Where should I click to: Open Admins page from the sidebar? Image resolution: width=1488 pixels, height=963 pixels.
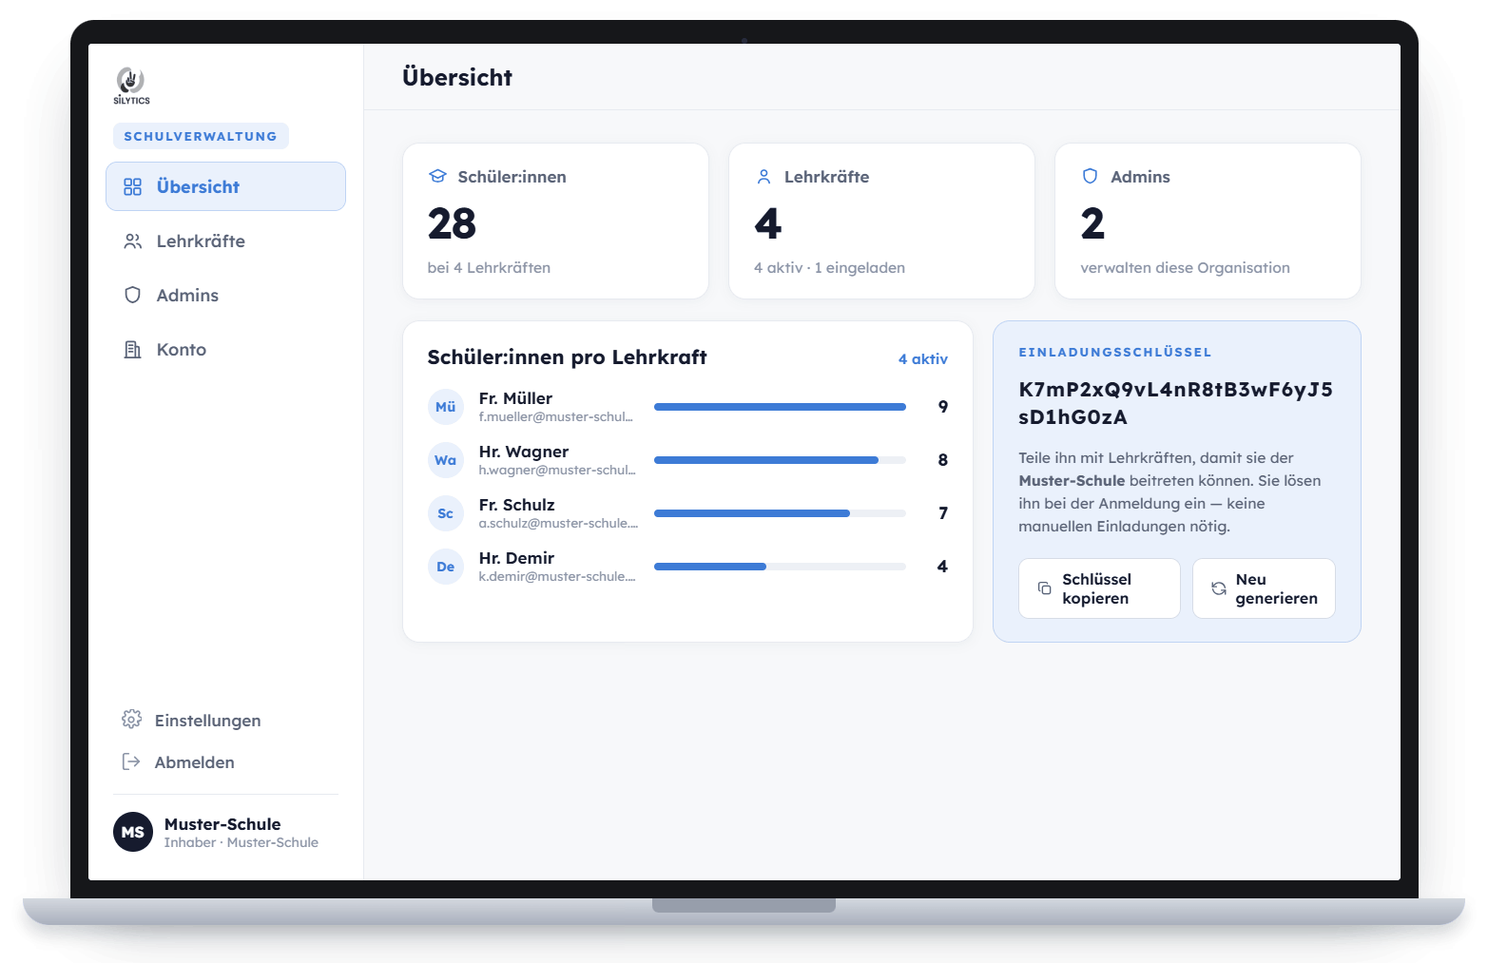click(x=225, y=296)
